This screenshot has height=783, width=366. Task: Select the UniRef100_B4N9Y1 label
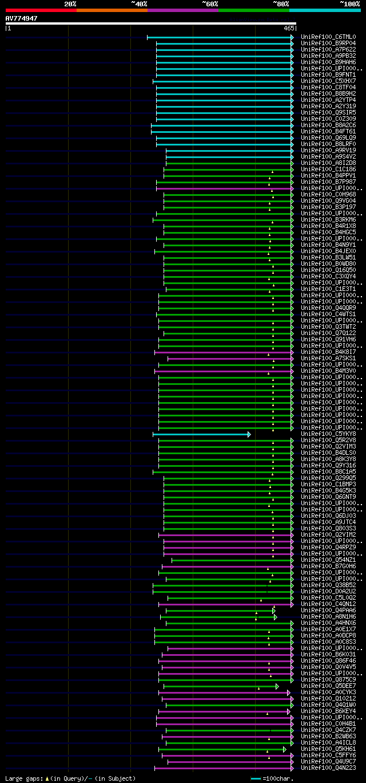(328, 245)
